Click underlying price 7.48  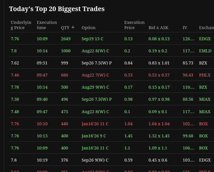pyautogui.click(x=15, y=112)
